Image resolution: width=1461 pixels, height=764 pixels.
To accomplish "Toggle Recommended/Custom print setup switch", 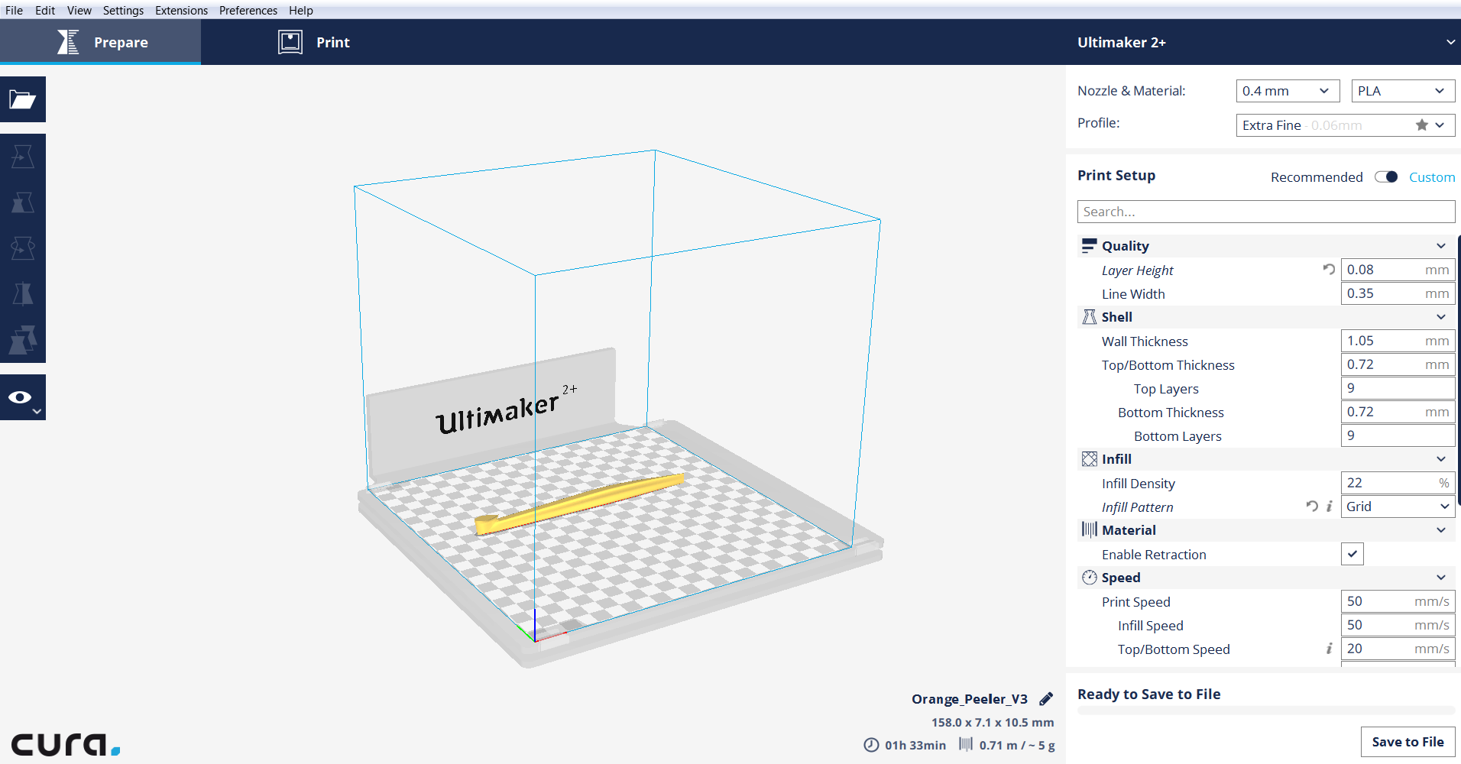I will point(1386,176).
